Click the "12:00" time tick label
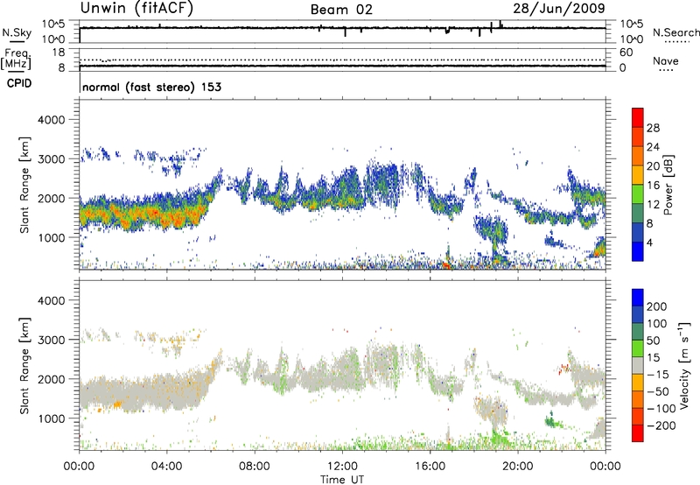Viewport: 700px width, 485px height. click(342, 467)
